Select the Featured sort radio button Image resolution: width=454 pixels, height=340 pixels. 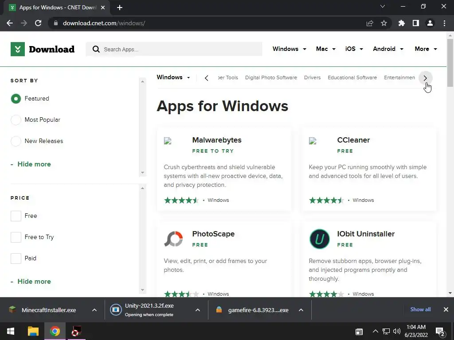pos(16,99)
